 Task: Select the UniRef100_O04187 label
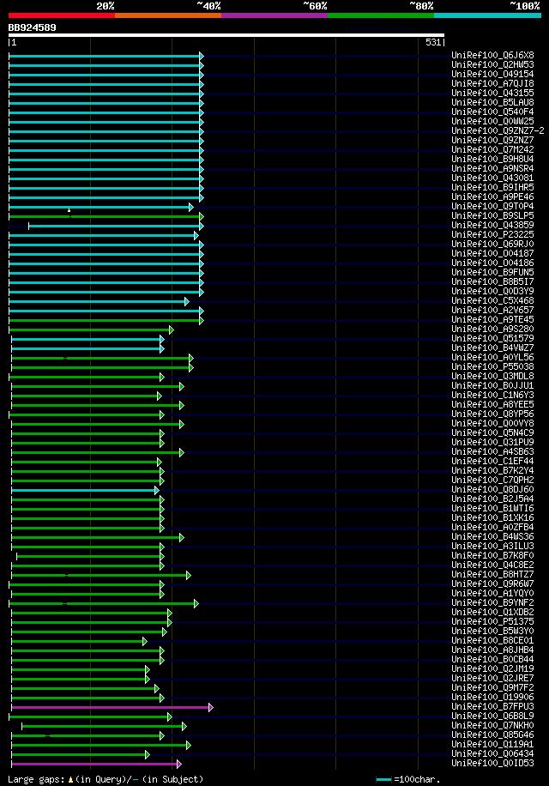492,254
